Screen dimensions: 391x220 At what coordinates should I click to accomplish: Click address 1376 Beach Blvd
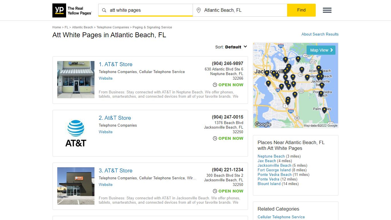pos(229,123)
